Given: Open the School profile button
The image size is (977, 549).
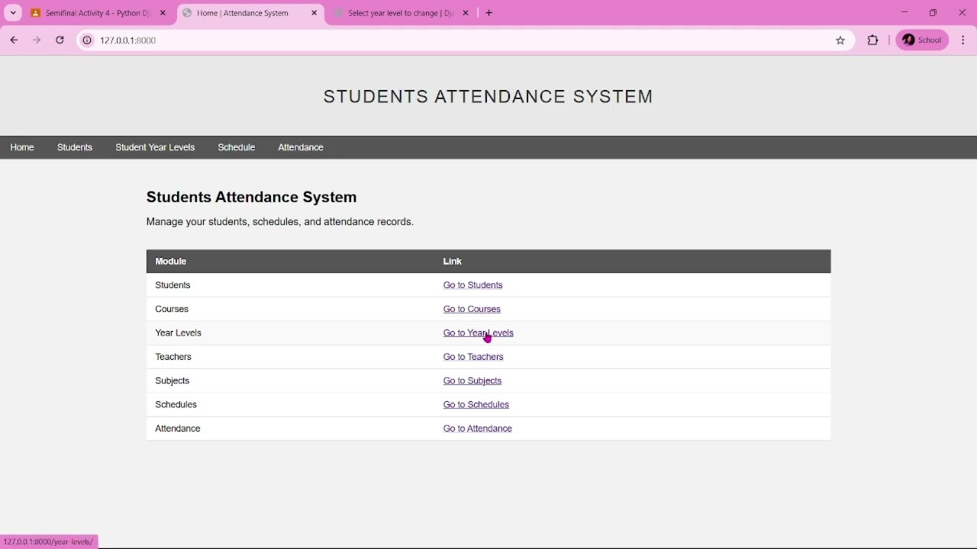Looking at the screenshot, I should 922,40.
